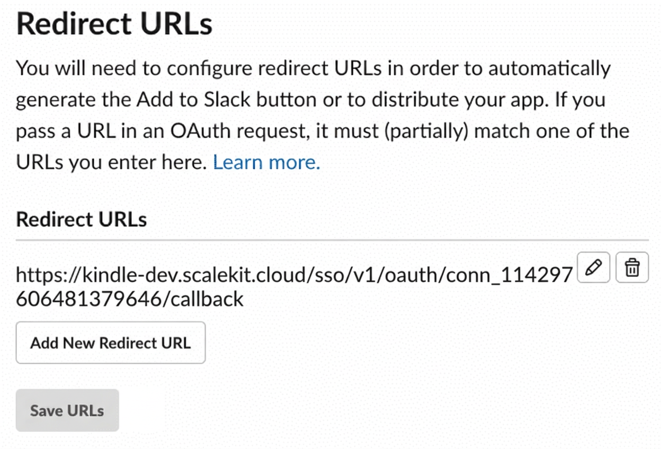Screen dimensions: 661x449
Task: Click the Redirect URLs page heading
Action: click(114, 23)
